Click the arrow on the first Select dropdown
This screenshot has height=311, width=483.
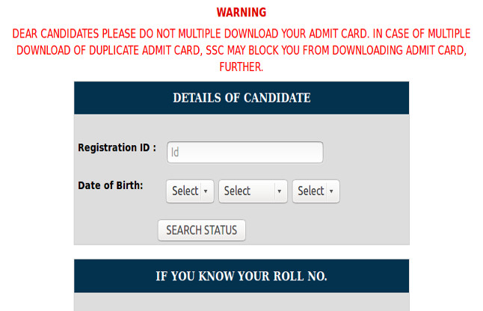(x=206, y=191)
